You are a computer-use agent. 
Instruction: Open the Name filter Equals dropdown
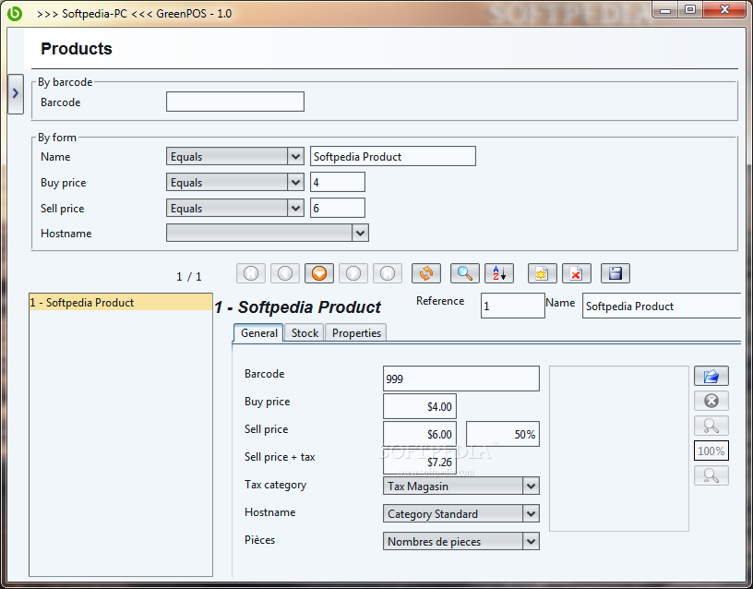234,156
